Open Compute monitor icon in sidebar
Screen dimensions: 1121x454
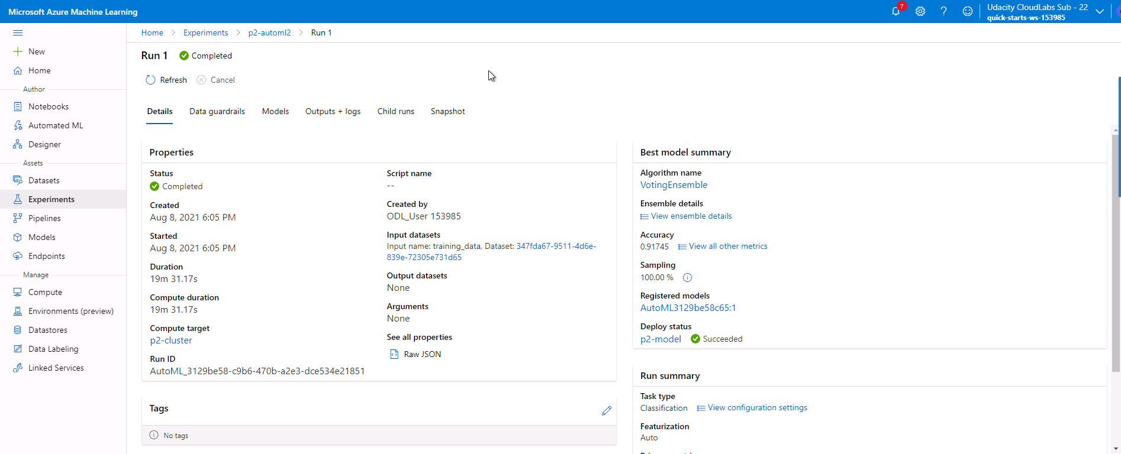point(18,292)
